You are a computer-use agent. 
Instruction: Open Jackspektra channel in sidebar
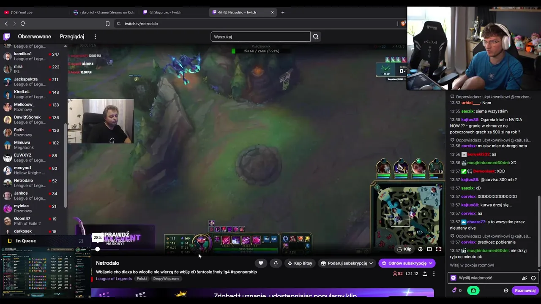(32, 81)
